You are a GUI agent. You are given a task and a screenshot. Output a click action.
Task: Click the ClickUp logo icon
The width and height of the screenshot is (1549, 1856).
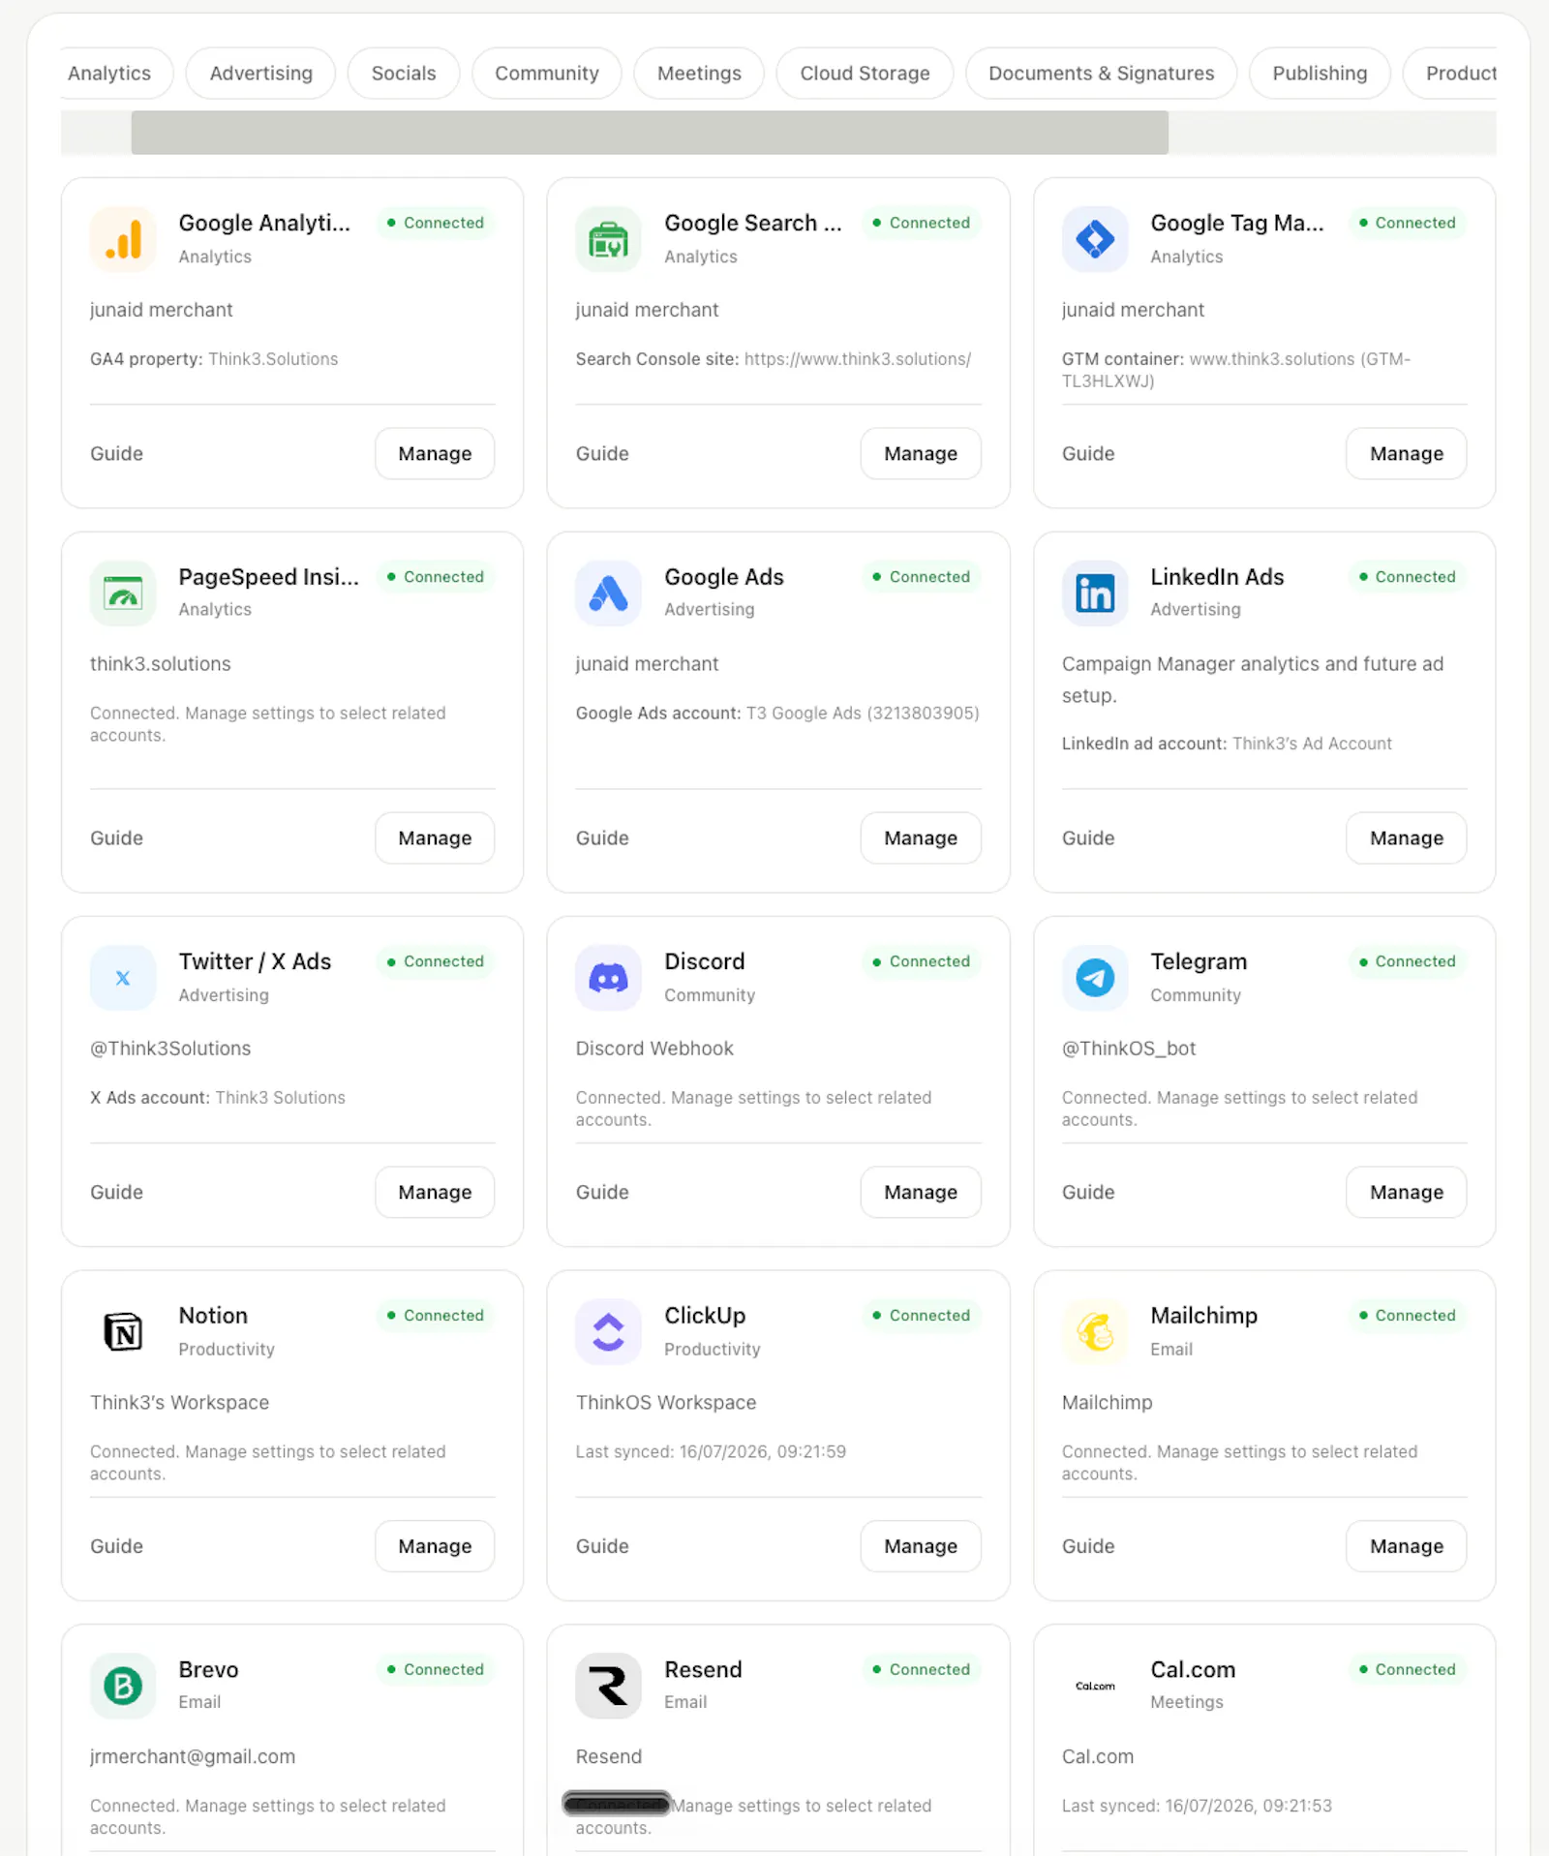[x=608, y=1332]
